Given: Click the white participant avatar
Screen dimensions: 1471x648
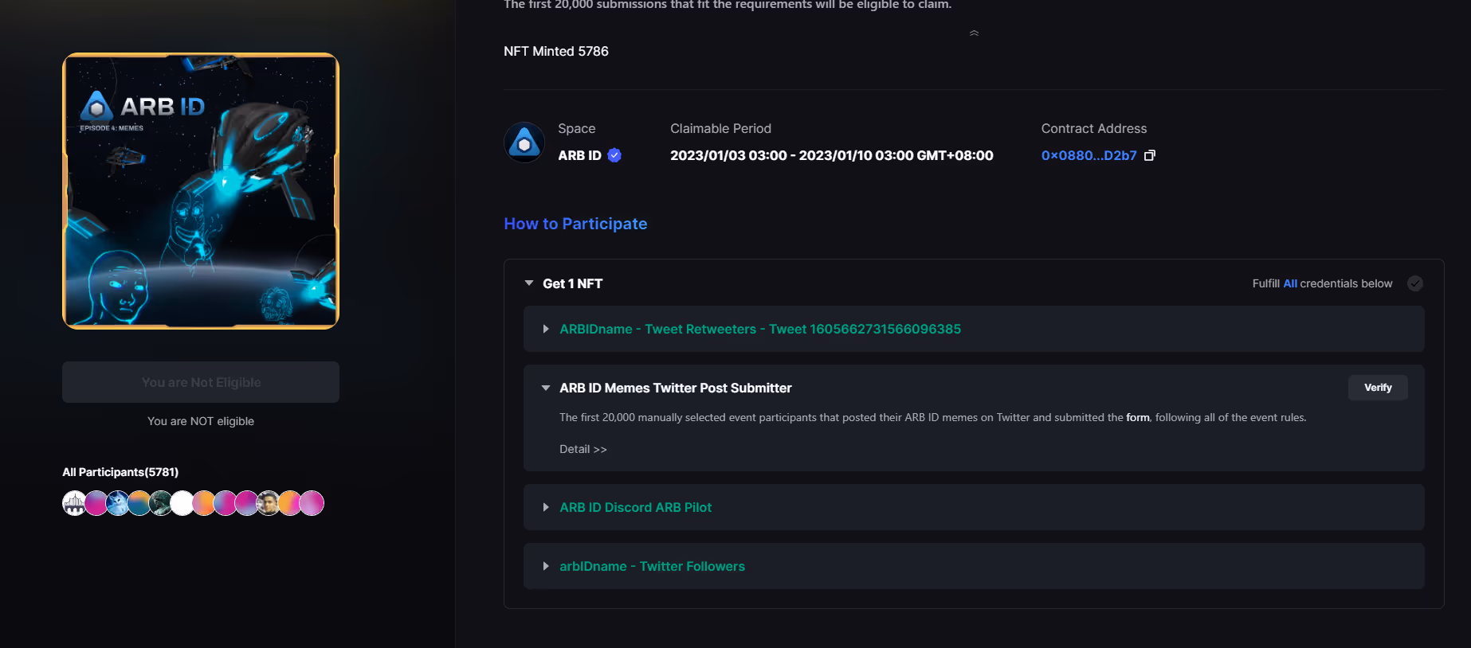Looking at the screenshot, I should pyautogui.click(x=182, y=503).
